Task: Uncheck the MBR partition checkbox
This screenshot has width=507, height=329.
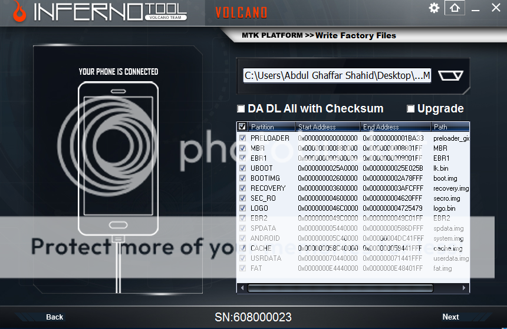Action: (x=242, y=148)
